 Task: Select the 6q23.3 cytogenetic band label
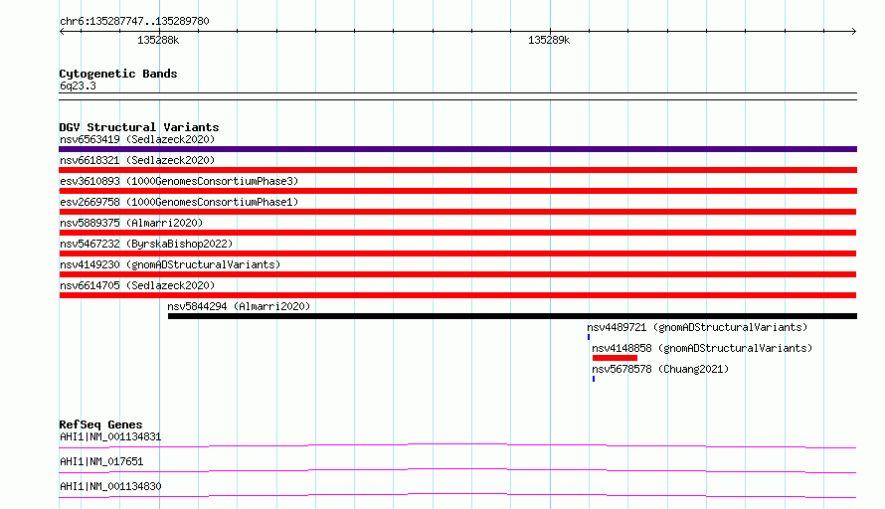click(78, 85)
